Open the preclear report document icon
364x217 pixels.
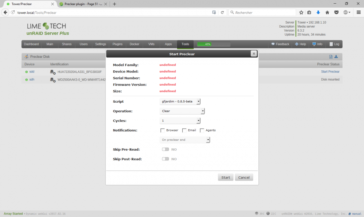click(x=331, y=57)
